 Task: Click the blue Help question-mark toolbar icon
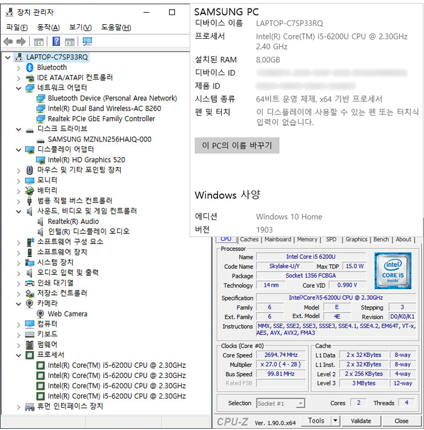56,41
